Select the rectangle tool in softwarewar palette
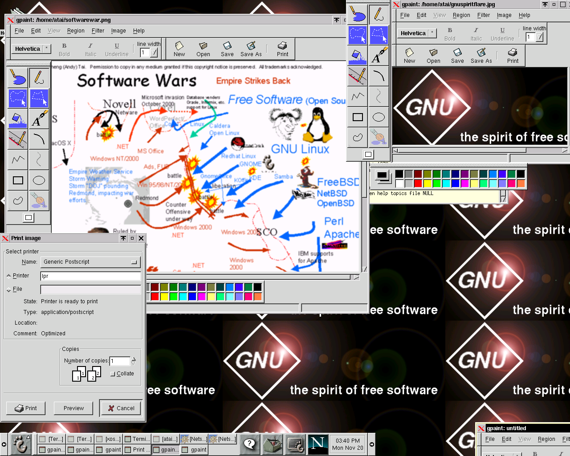Screen dimensions: 570x456 (x=18, y=180)
